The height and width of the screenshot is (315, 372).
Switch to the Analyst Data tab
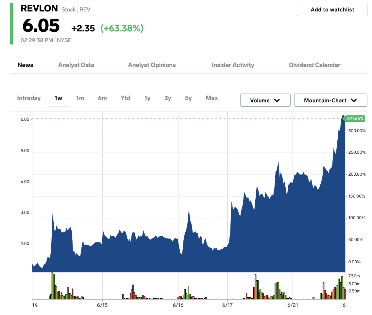pos(76,65)
